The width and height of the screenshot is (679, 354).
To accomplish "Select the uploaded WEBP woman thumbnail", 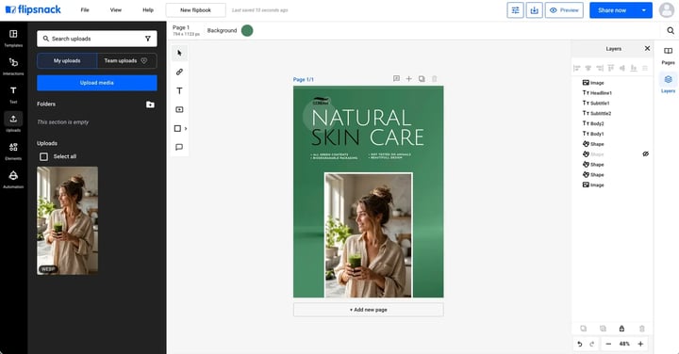I will point(68,220).
